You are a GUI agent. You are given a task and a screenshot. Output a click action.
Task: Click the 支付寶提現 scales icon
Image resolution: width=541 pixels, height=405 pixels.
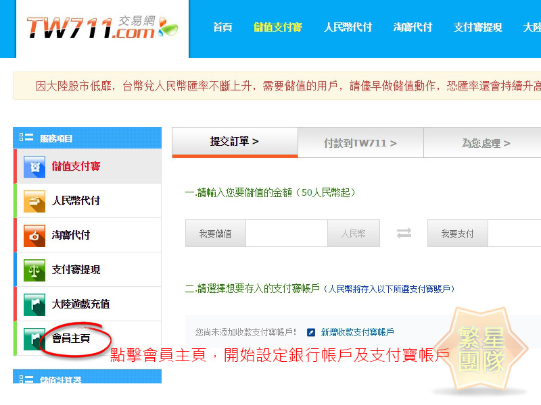tap(34, 270)
